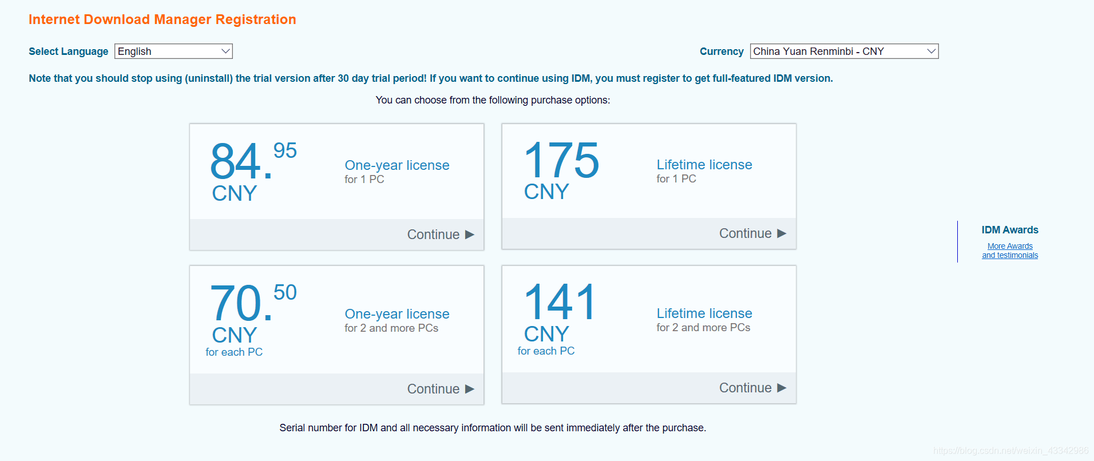The image size is (1094, 461).
Task: Click the 84.95 CNY price
Action: point(253,172)
